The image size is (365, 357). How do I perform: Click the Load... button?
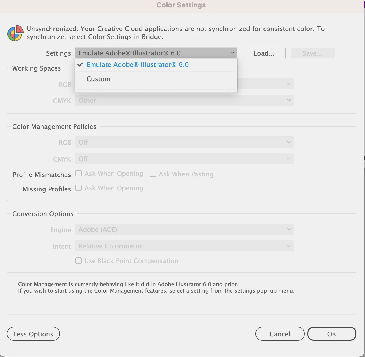pos(264,53)
